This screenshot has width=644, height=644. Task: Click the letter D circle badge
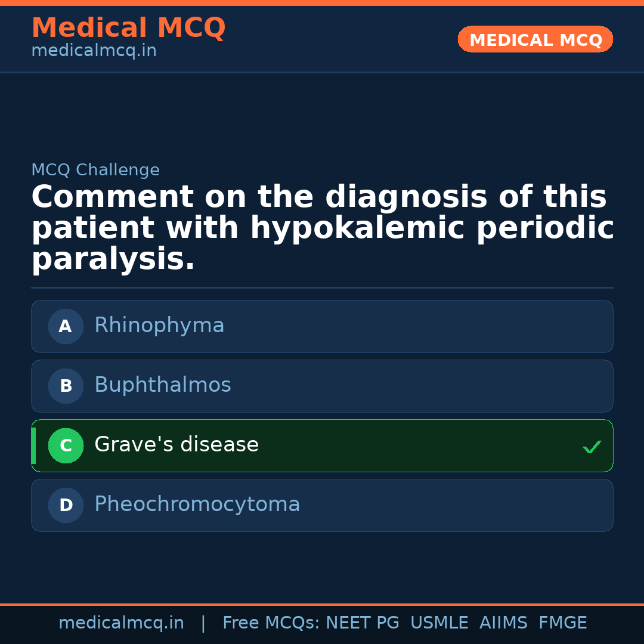pos(66,505)
